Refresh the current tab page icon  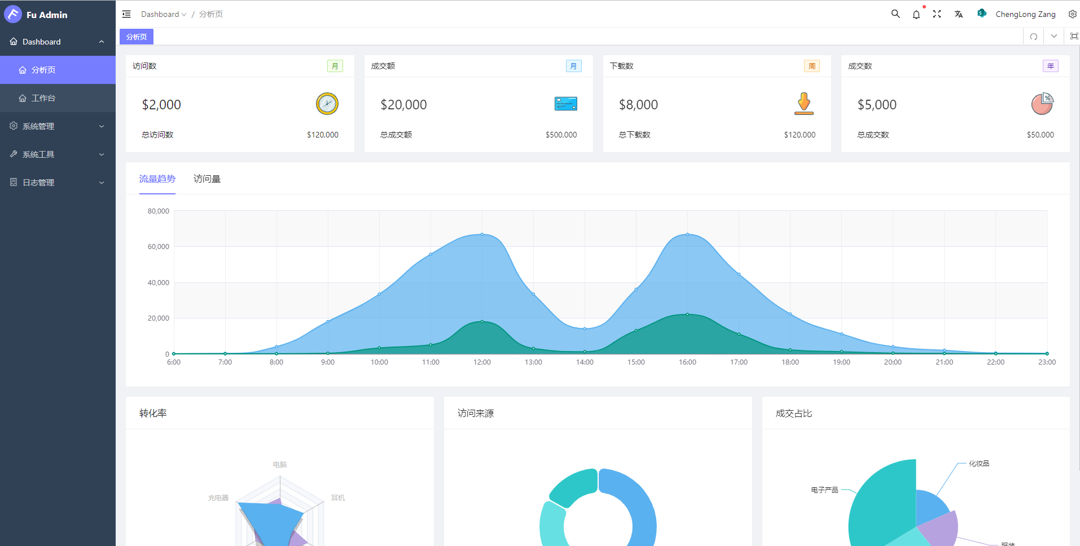(1034, 37)
